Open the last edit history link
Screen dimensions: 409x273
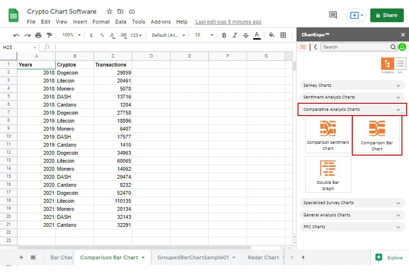click(228, 22)
